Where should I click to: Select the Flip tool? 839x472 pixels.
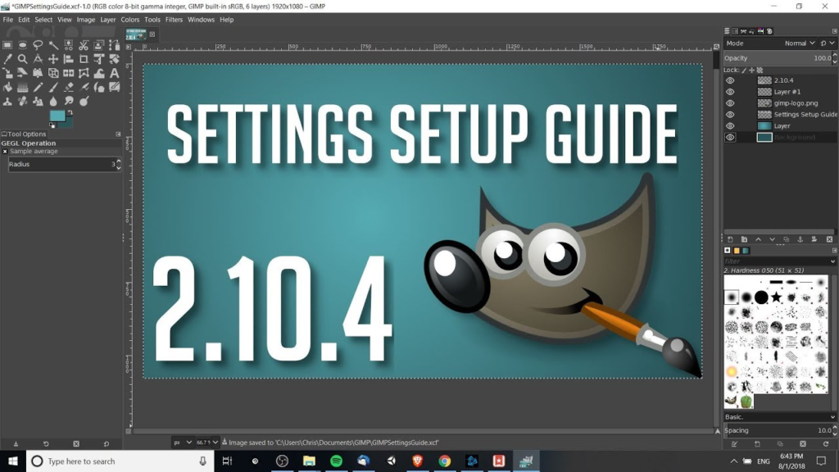click(69, 73)
